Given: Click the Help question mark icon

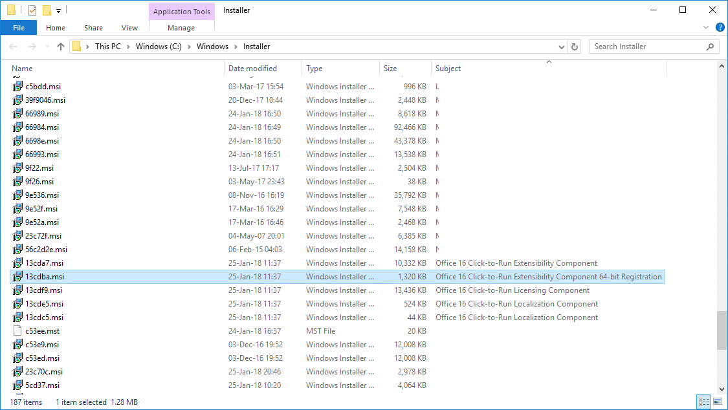Looking at the screenshot, I should 720,27.
